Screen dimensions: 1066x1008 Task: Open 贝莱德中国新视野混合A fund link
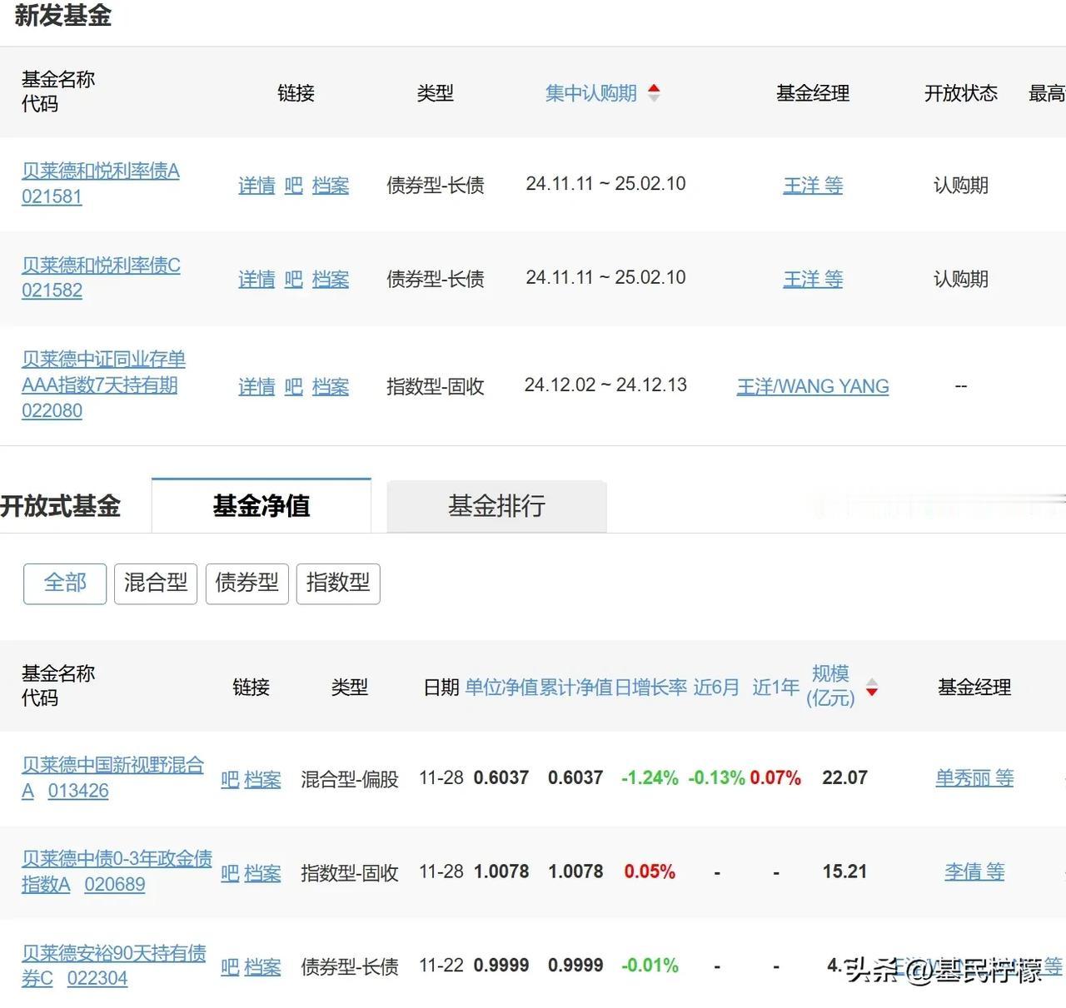[x=112, y=777]
